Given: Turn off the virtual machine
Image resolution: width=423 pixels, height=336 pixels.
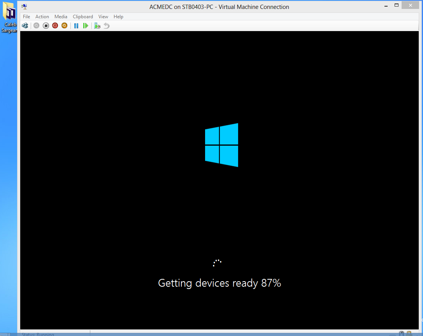Looking at the screenshot, I should (46, 26).
